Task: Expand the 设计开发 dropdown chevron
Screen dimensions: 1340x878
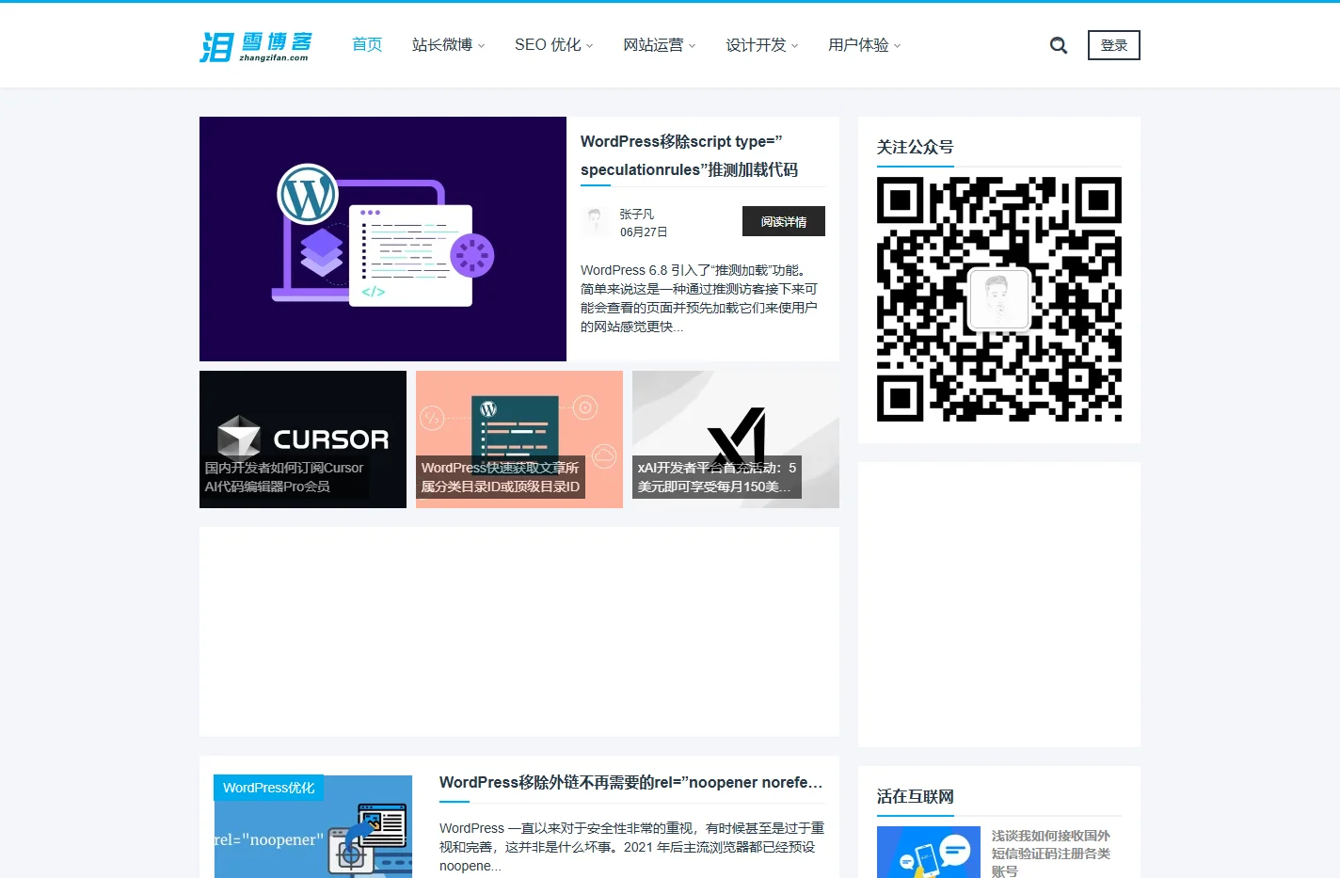Action: [795, 45]
